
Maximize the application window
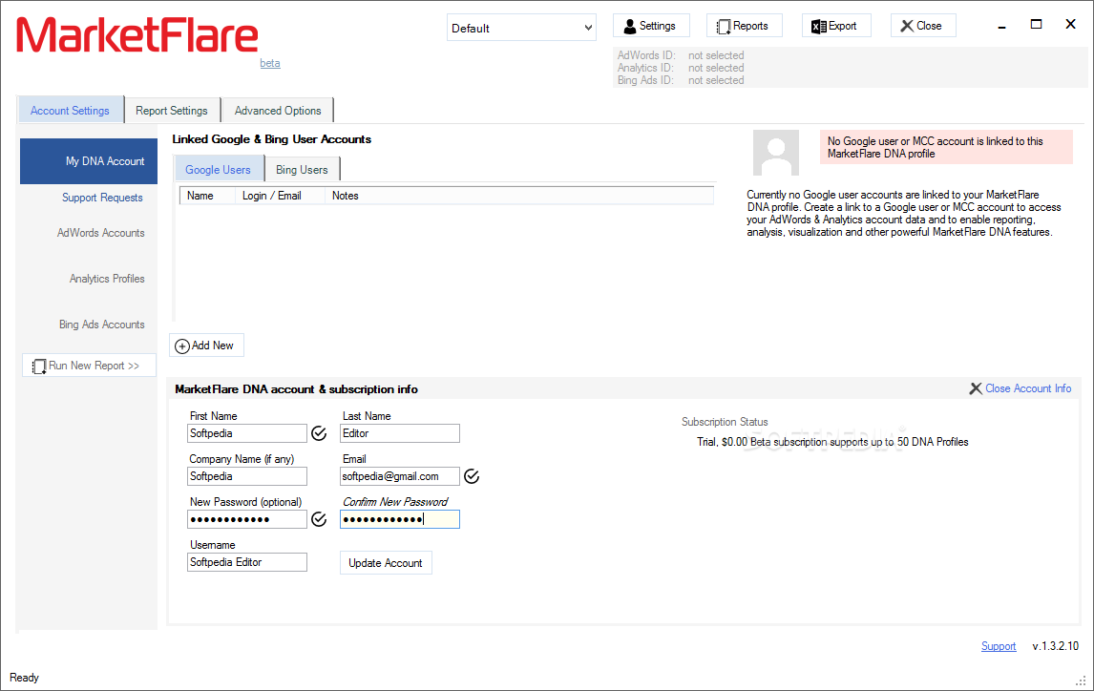1036,25
